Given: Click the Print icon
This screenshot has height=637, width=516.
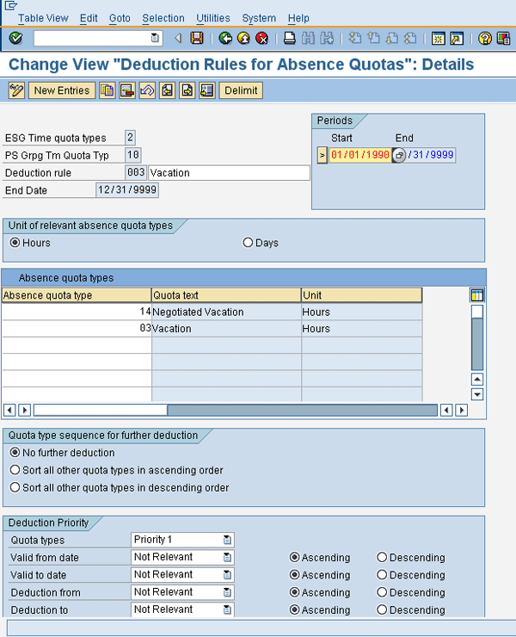Looking at the screenshot, I should pyautogui.click(x=290, y=38).
